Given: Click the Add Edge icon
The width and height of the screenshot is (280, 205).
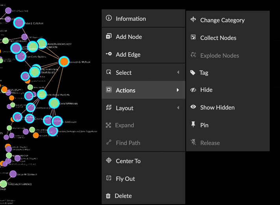Looking at the screenshot, I should tap(109, 54).
